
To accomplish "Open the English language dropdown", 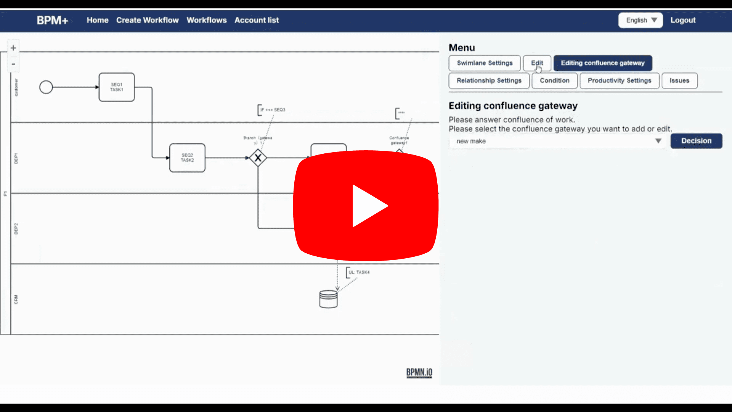I will pos(640,20).
